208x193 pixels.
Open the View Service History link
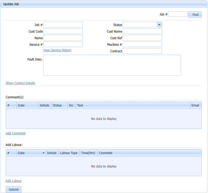click(x=57, y=50)
